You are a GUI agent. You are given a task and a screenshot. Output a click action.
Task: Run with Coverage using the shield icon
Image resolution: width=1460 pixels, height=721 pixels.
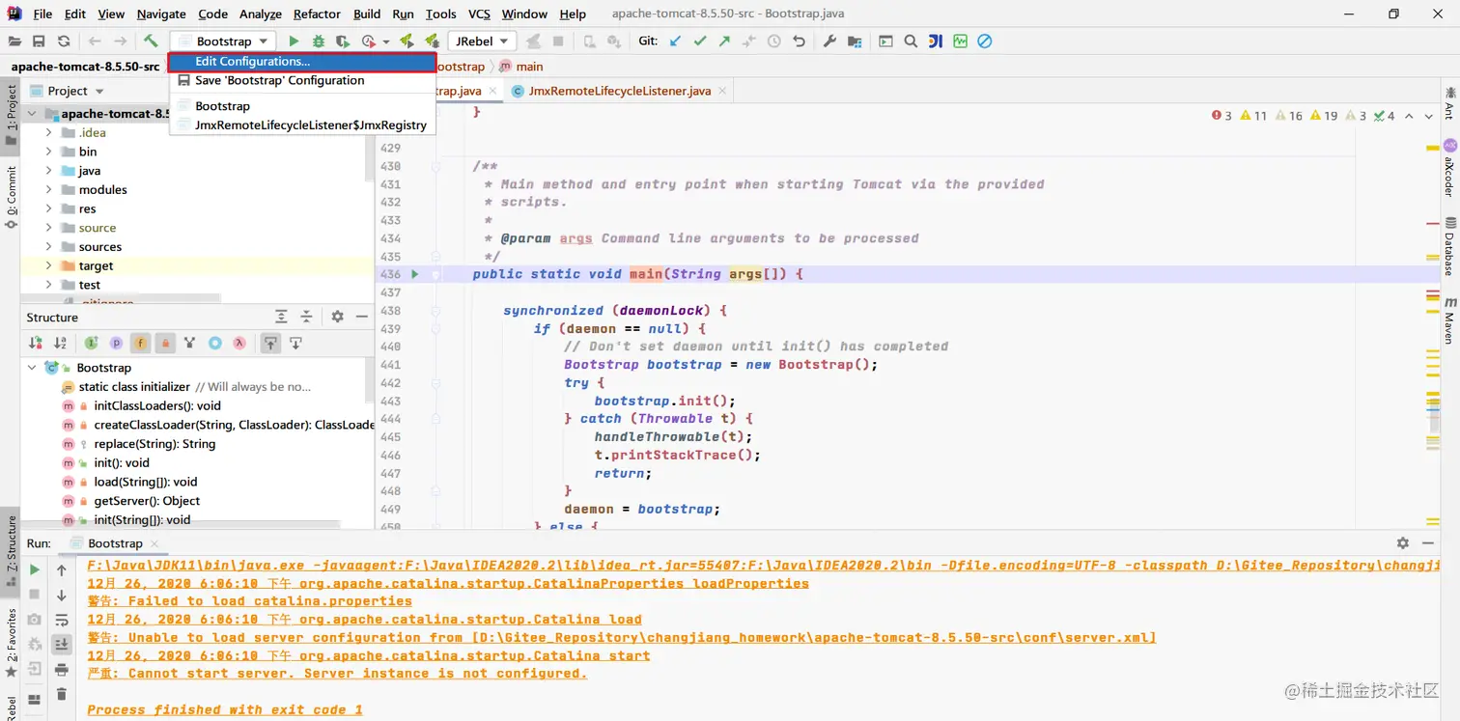(342, 42)
